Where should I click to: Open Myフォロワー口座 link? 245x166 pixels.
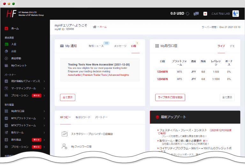click(81, 147)
